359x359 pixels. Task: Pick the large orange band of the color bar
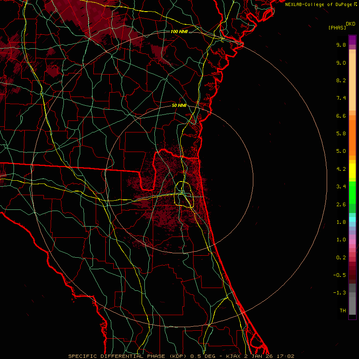click(352, 138)
